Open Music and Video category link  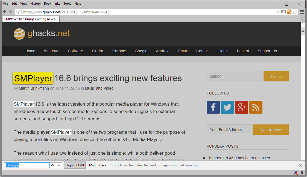click(99, 88)
